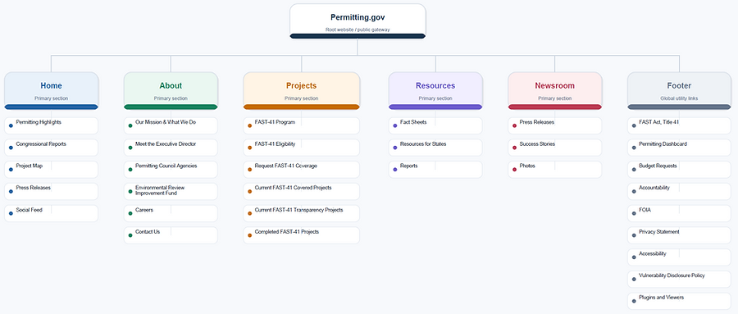Click Reports under Resources
The height and width of the screenshot is (314, 738).
tap(435, 170)
